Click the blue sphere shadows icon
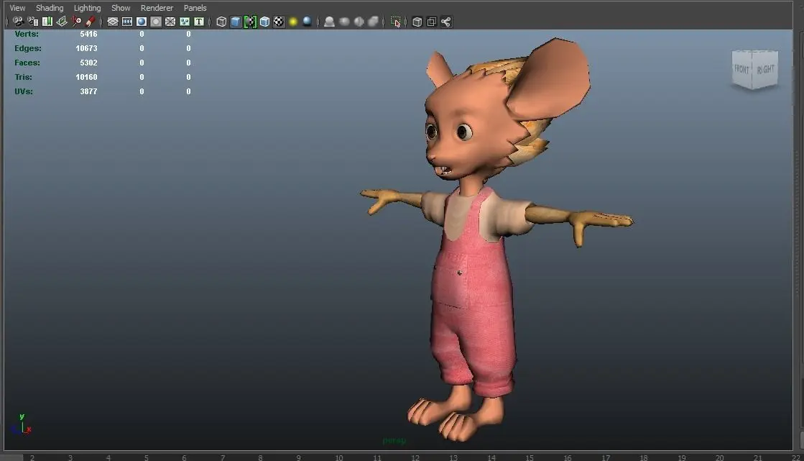Viewport: 804px width, 461px height. 307,22
